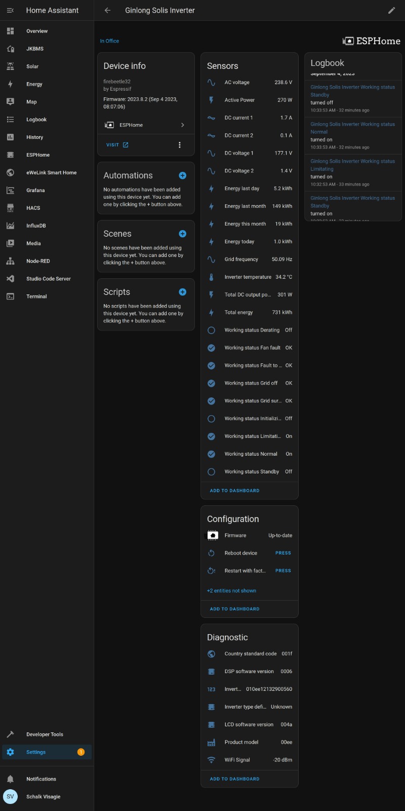Add Configuration card to dashboard

click(x=234, y=609)
